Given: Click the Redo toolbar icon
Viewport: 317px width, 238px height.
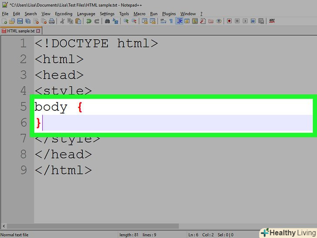Looking at the screenshot, I should 97,21.
